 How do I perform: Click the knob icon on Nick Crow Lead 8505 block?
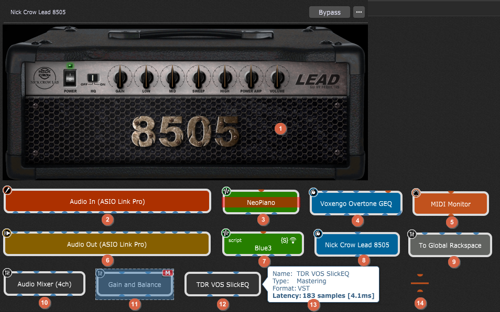pos(318,234)
